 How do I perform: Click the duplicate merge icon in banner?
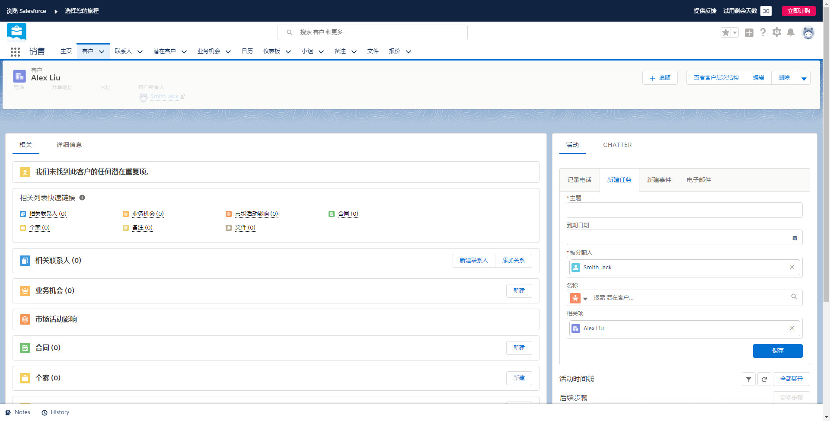click(x=25, y=172)
